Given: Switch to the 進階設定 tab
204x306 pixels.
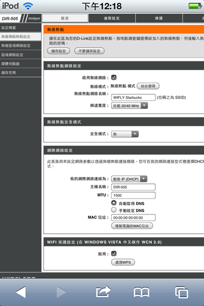Looking at the screenshot, I should (112, 18).
